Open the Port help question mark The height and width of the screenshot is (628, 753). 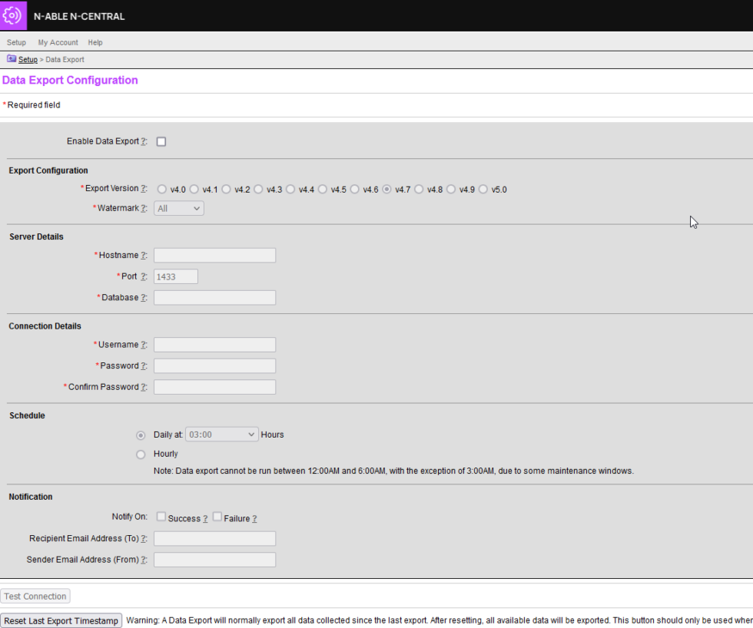[143, 276]
